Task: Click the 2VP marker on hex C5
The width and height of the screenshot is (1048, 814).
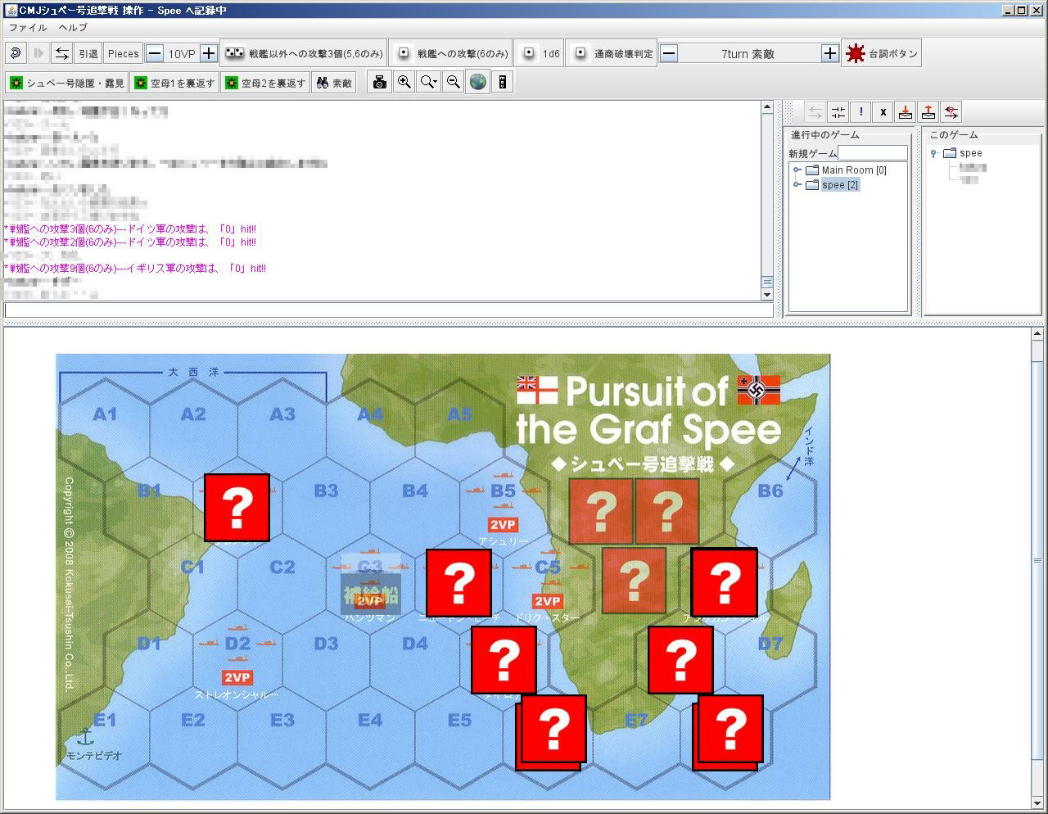Action: pyautogui.click(x=547, y=601)
